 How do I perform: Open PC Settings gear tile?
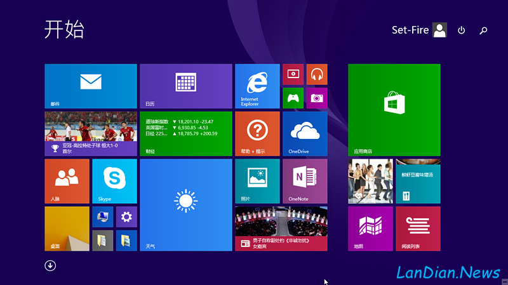pos(126,217)
